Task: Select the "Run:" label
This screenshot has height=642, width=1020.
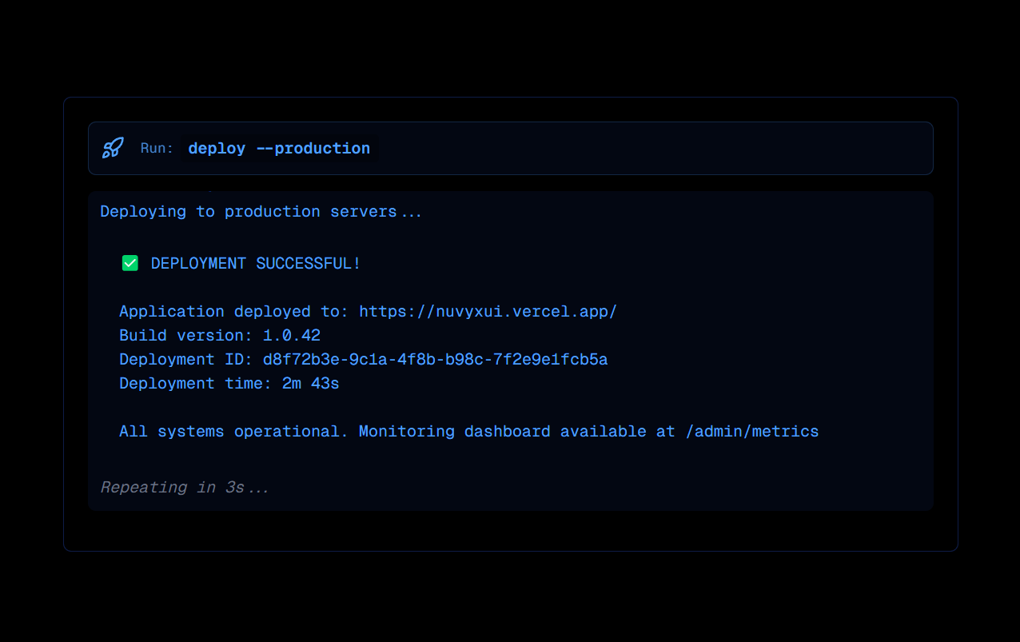Action: coord(157,149)
